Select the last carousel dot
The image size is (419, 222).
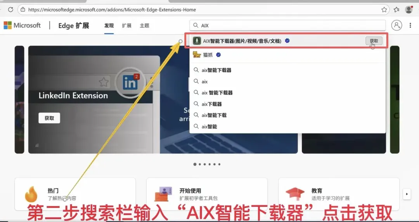click(219, 164)
